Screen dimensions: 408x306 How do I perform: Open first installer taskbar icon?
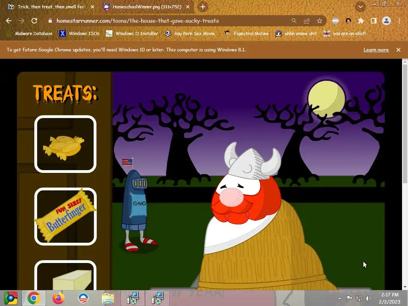click(133, 298)
